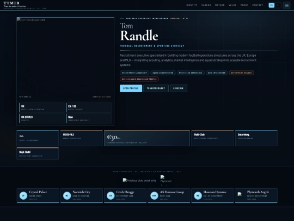Click the Not a Classic Head Coach tag
The image size is (294, 221).
[139, 79]
